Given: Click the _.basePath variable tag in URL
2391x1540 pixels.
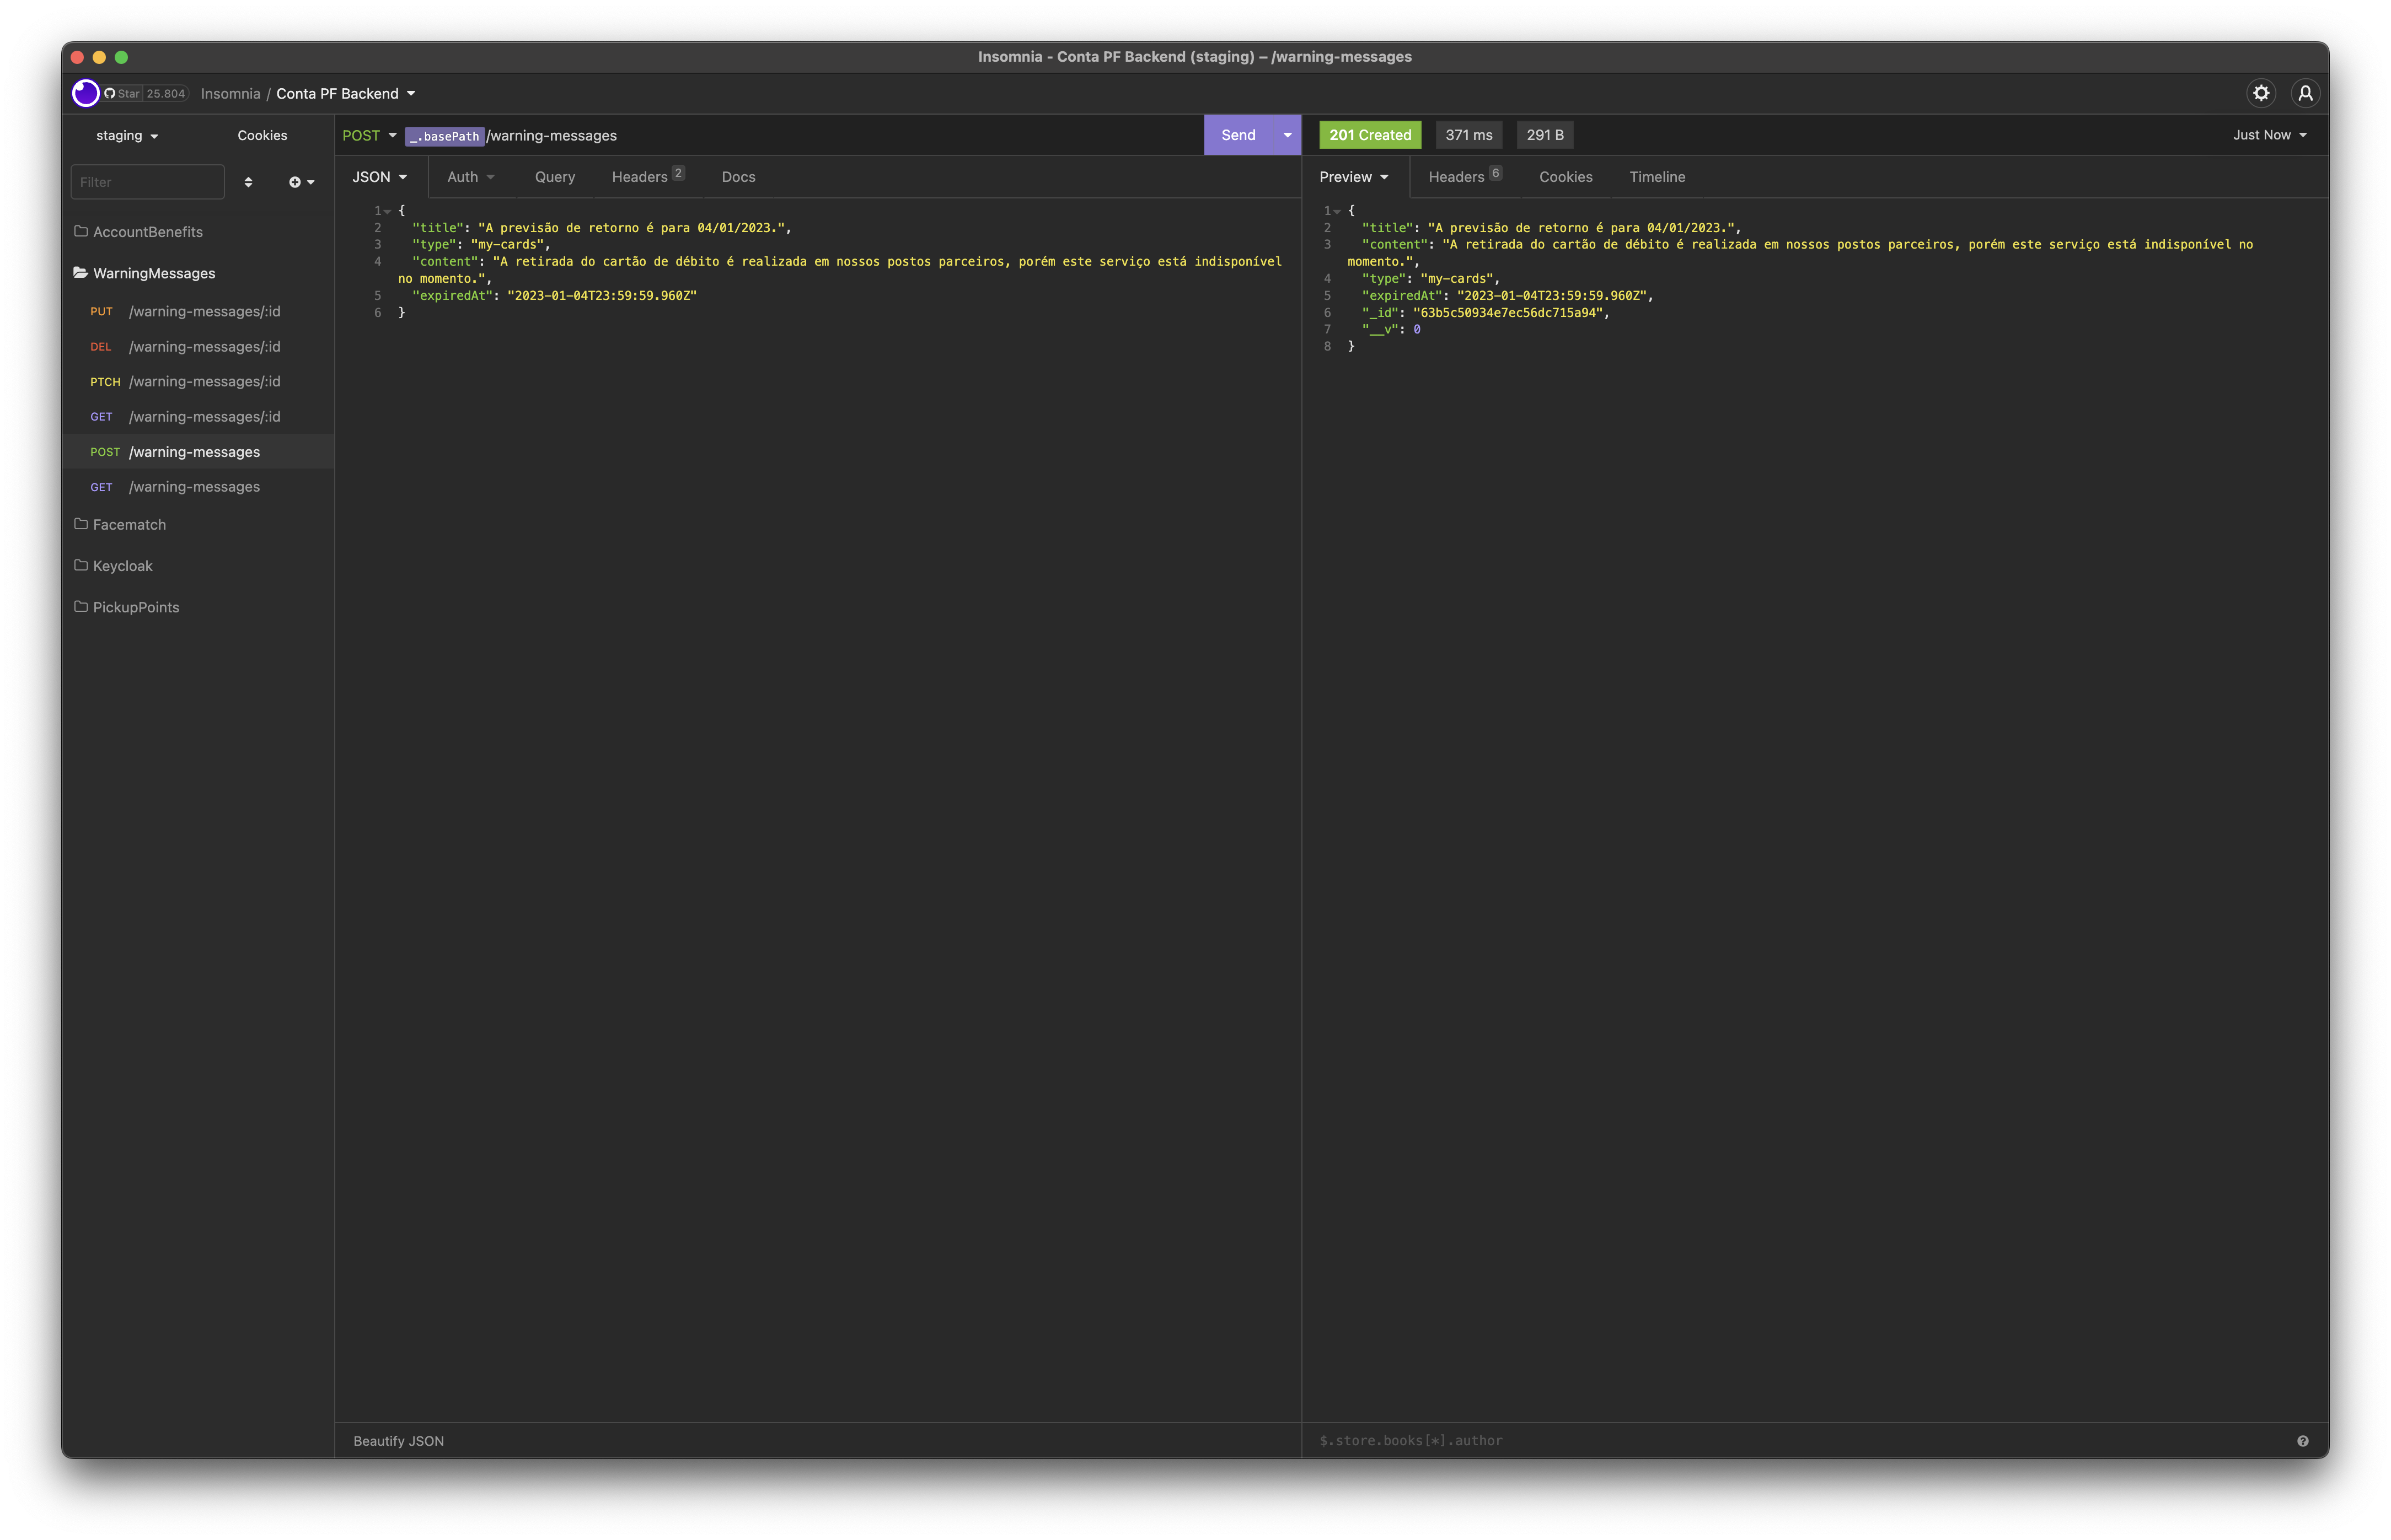Looking at the screenshot, I should (445, 136).
